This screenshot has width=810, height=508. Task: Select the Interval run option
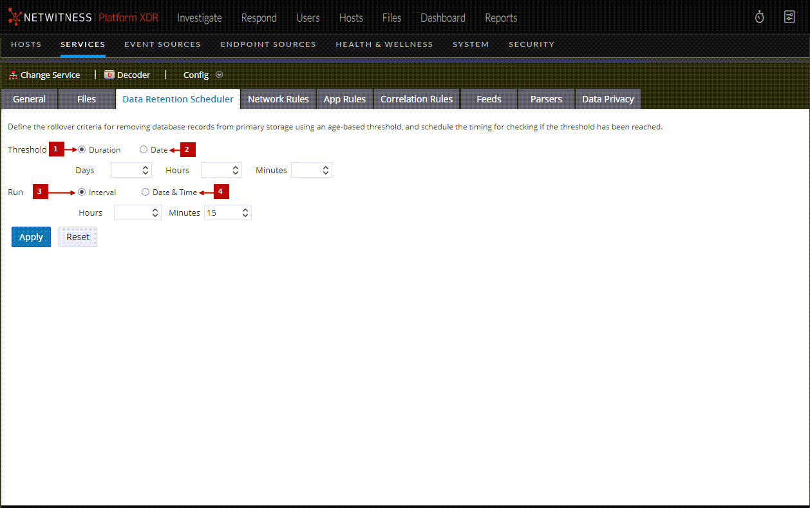coord(82,192)
